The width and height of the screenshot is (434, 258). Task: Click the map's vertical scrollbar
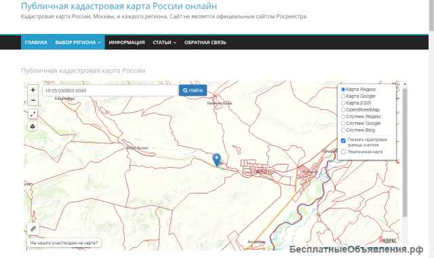(x=405, y=152)
